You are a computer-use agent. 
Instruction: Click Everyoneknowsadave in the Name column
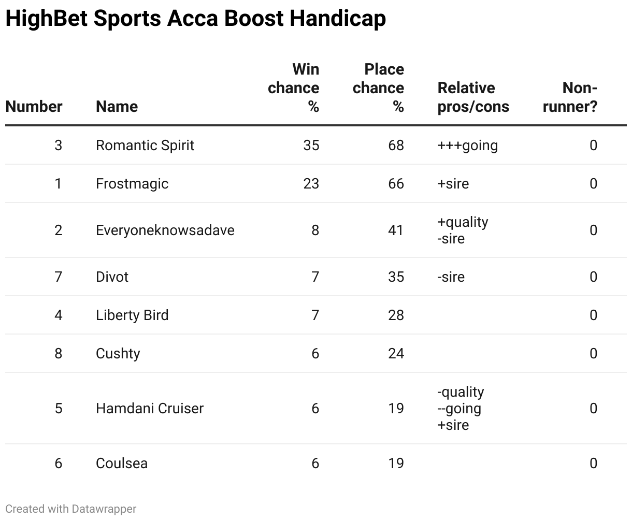[165, 230]
